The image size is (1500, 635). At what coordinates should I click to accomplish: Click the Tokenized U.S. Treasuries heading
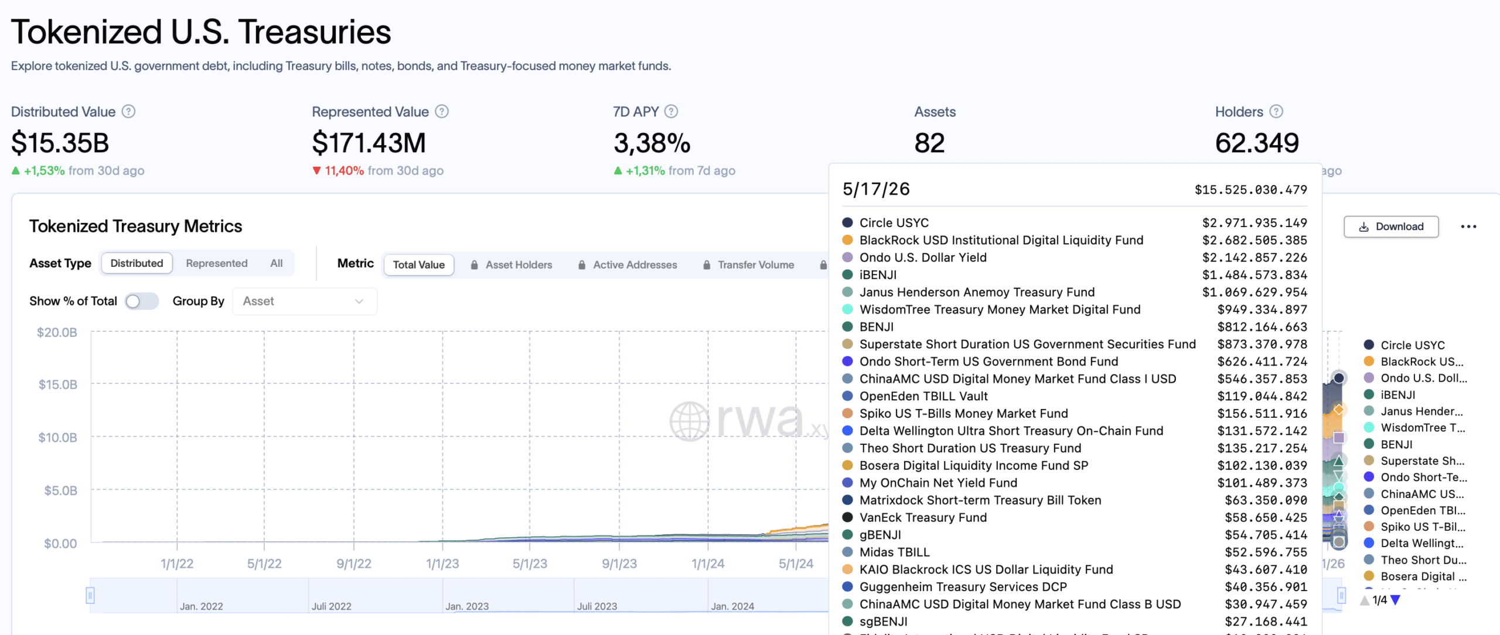(x=201, y=32)
